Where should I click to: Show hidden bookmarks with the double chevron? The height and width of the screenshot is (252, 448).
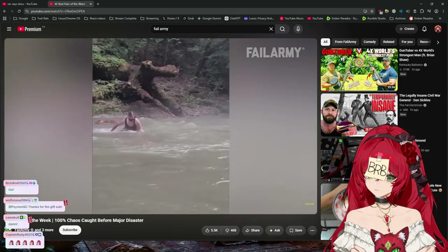coord(440,19)
